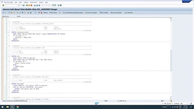The width and height of the screenshot is (194, 109).
Task: Click the vertical scrollbar thumb of editor
Action: (171, 60)
